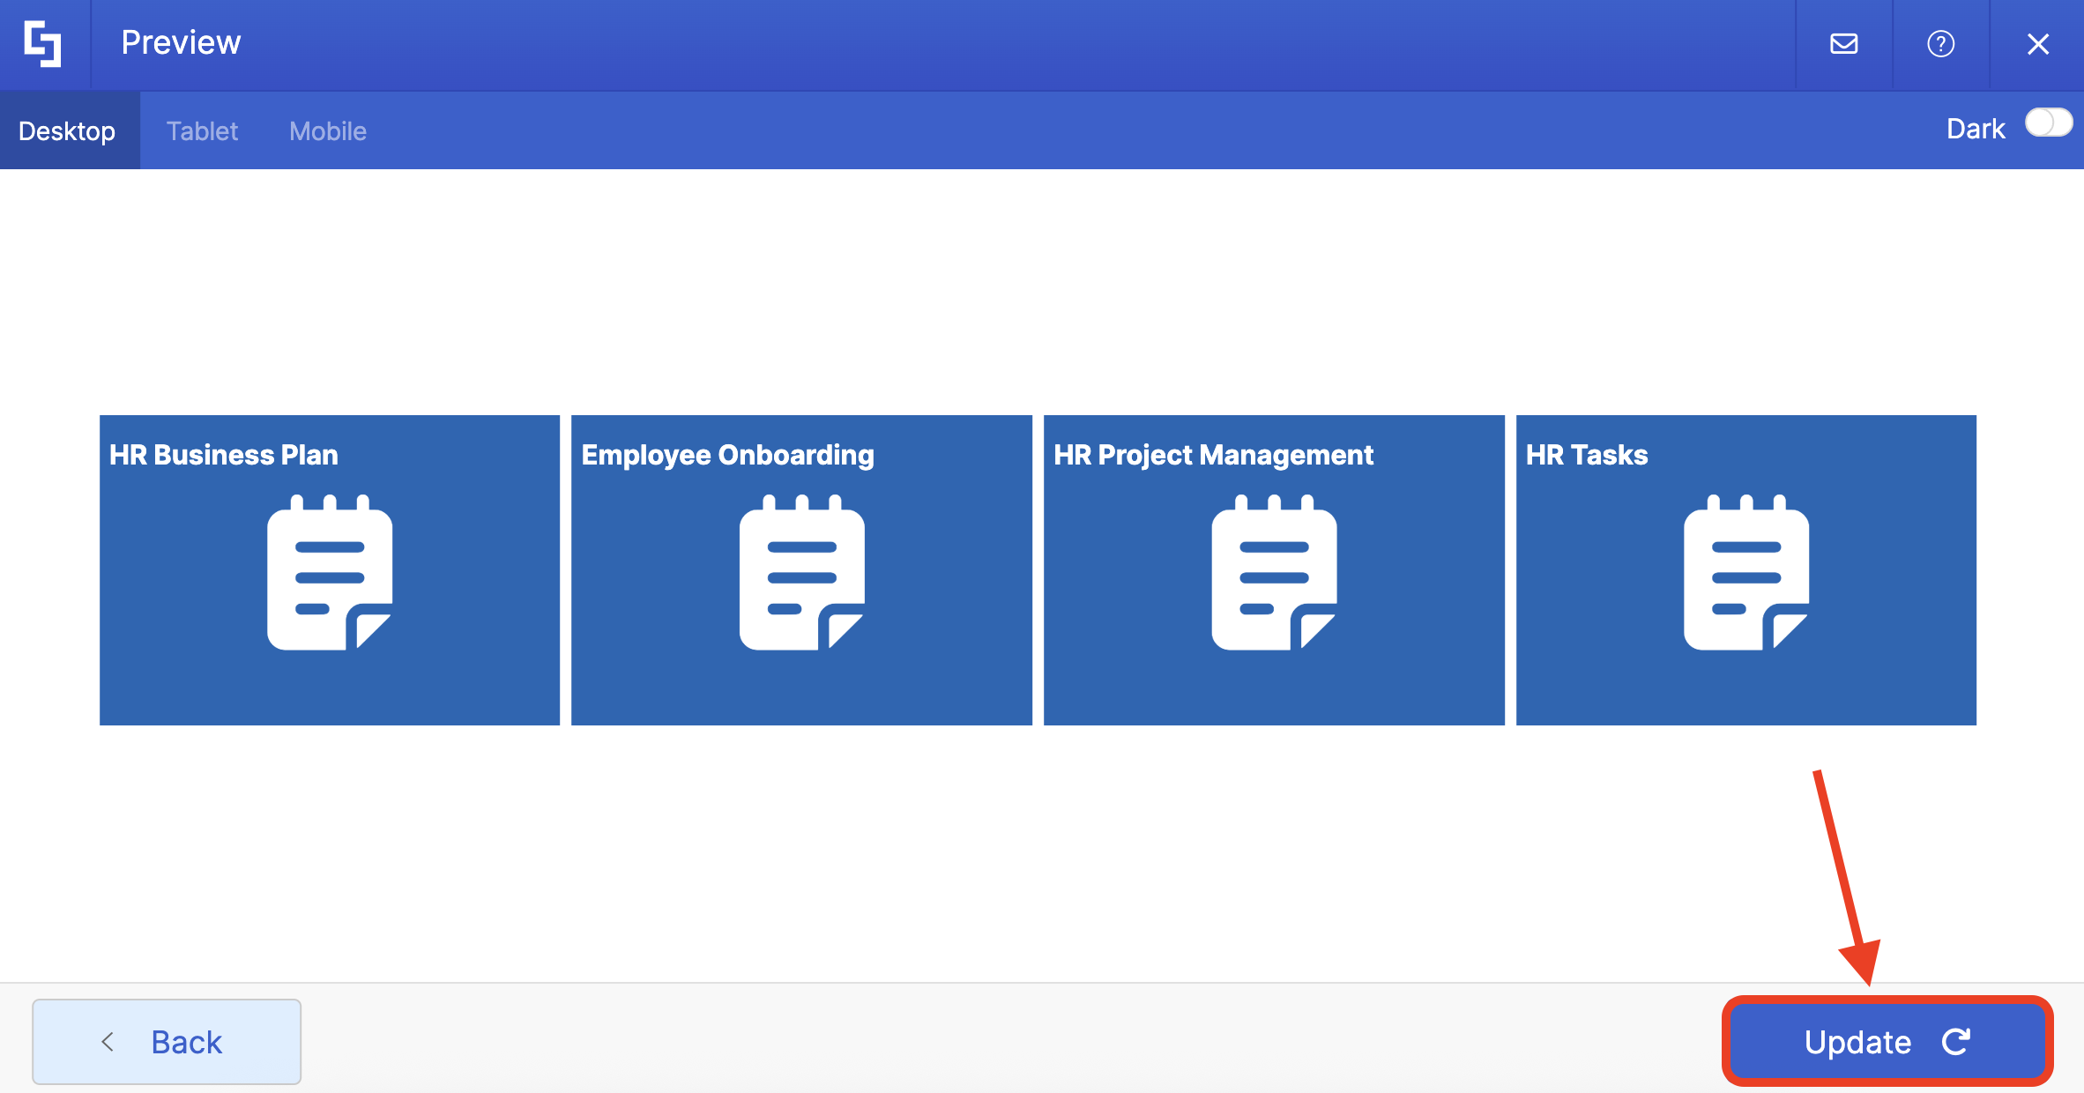Click notepad icon in HR Business Plan
Image resolution: width=2084 pixels, height=1093 pixels.
pyautogui.click(x=330, y=573)
